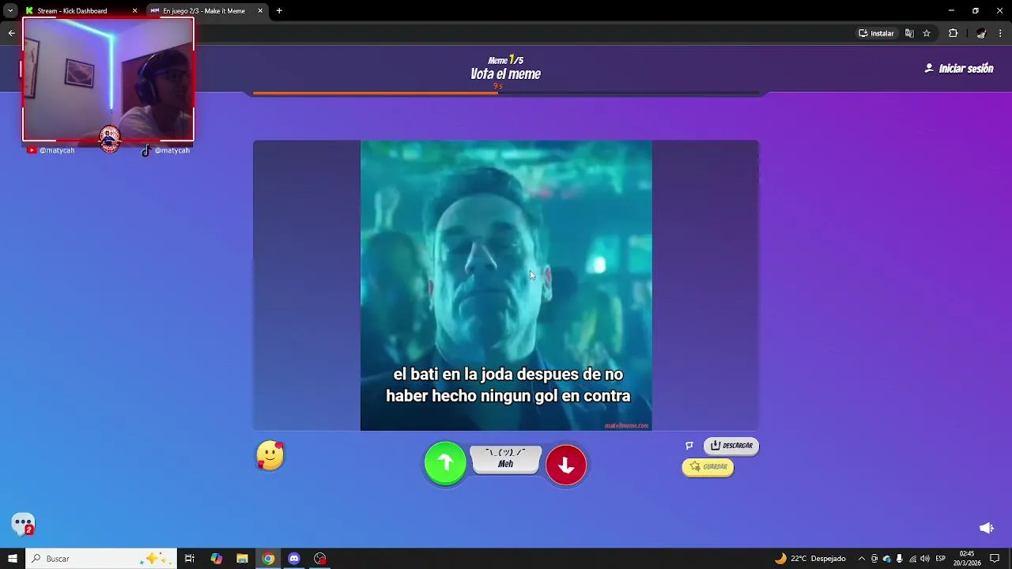Click the Meet Now tray icon
The image size is (1012, 569).
click(874, 559)
